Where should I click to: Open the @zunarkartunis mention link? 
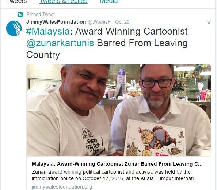[60, 43]
